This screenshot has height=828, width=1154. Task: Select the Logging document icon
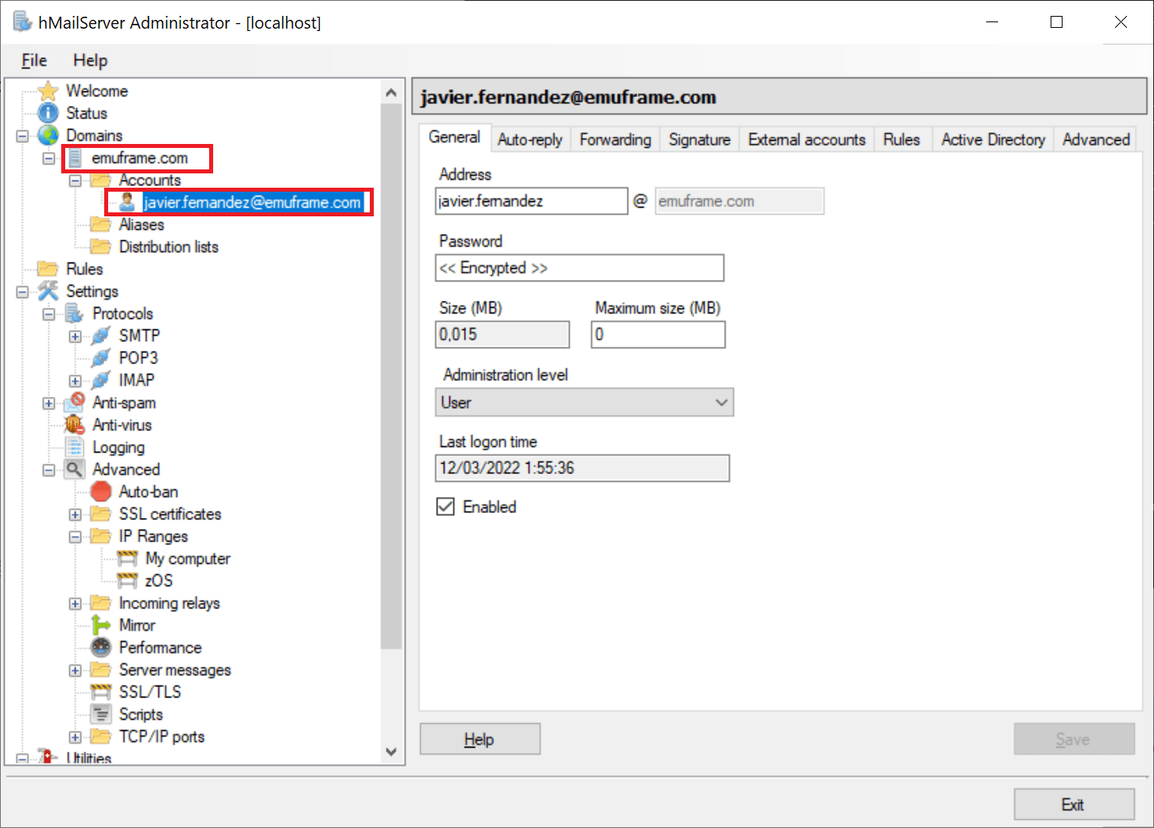[75, 447]
